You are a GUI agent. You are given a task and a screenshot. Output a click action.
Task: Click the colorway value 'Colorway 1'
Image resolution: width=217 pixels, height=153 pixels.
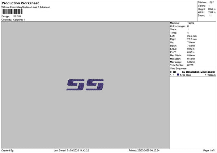pos(19,20)
